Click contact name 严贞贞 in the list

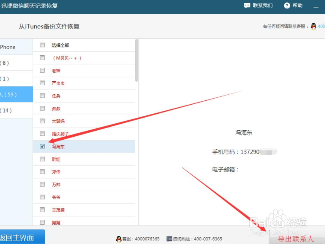click(58, 83)
